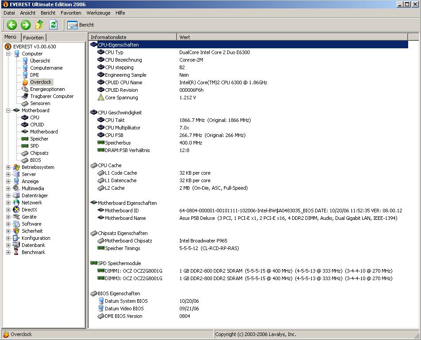
Task: Select the CPU-Eigenschaften header row
Action: pos(249,45)
